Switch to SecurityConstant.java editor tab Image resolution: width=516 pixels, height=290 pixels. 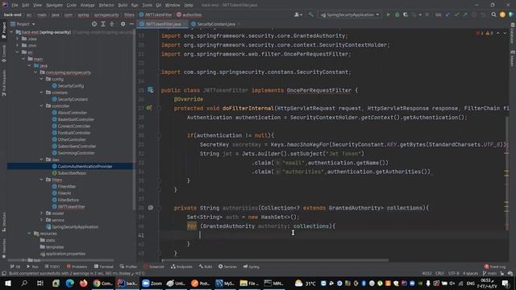tap(216, 24)
